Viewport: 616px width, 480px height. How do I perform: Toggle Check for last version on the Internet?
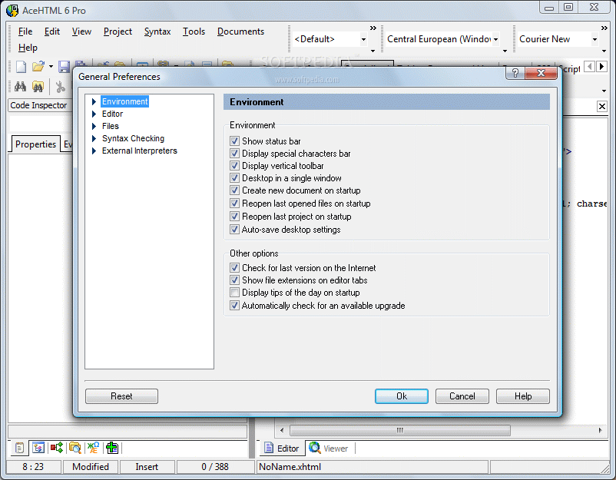pyautogui.click(x=234, y=267)
